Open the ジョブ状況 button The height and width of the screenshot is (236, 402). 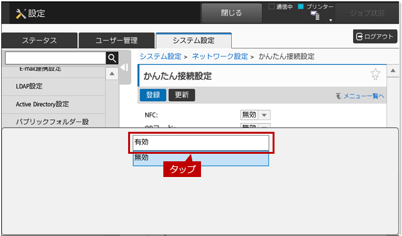(x=367, y=13)
